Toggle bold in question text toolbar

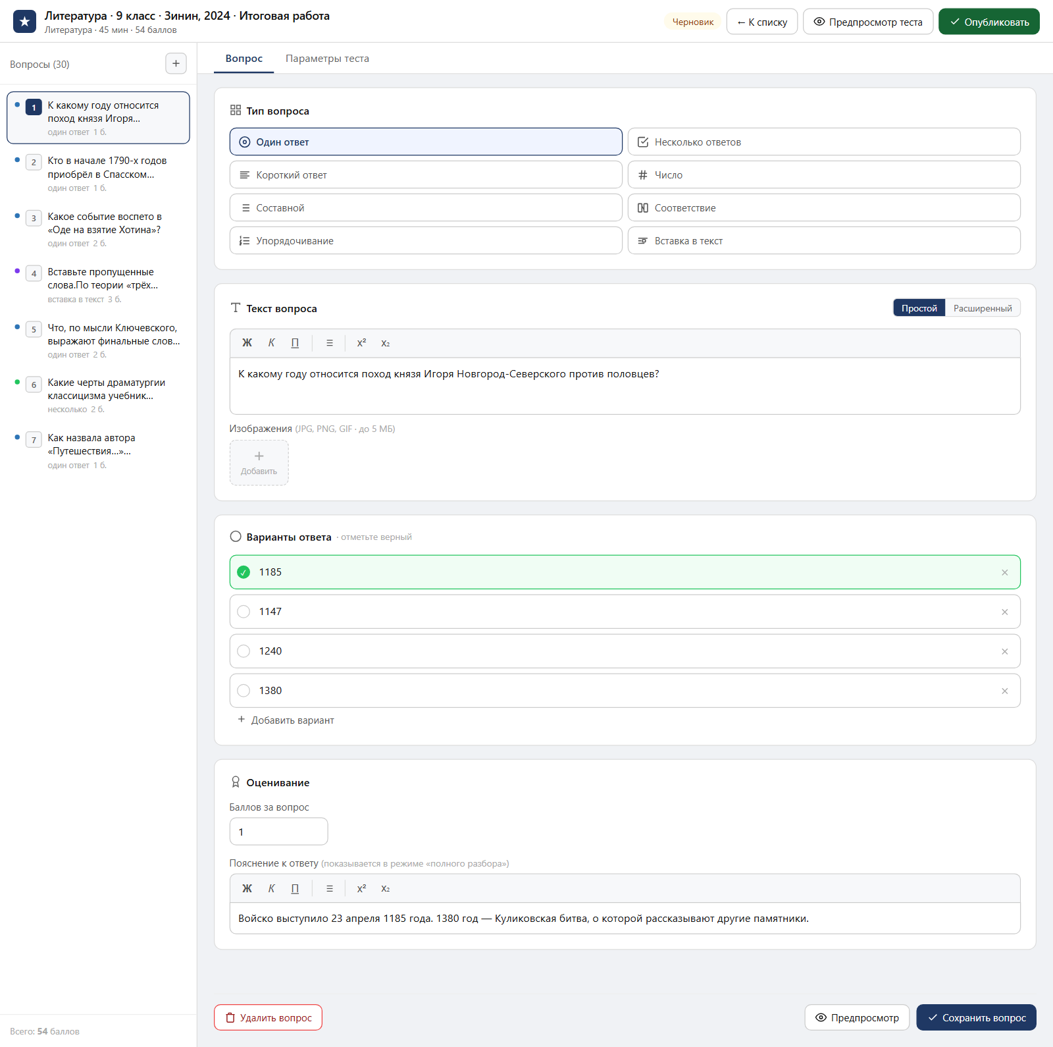247,343
